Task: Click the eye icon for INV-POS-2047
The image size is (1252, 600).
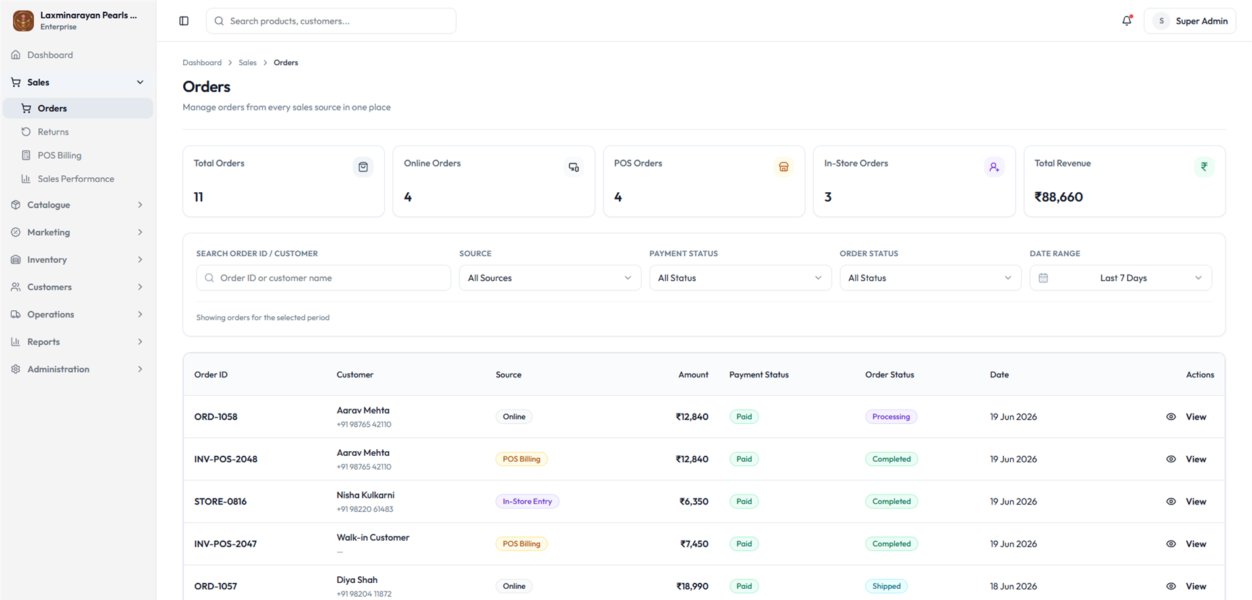Action: 1171,544
